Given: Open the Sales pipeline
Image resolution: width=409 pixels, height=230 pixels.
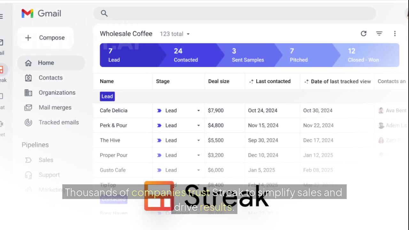Looking at the screenshot, I should click(x=46, y=160).
